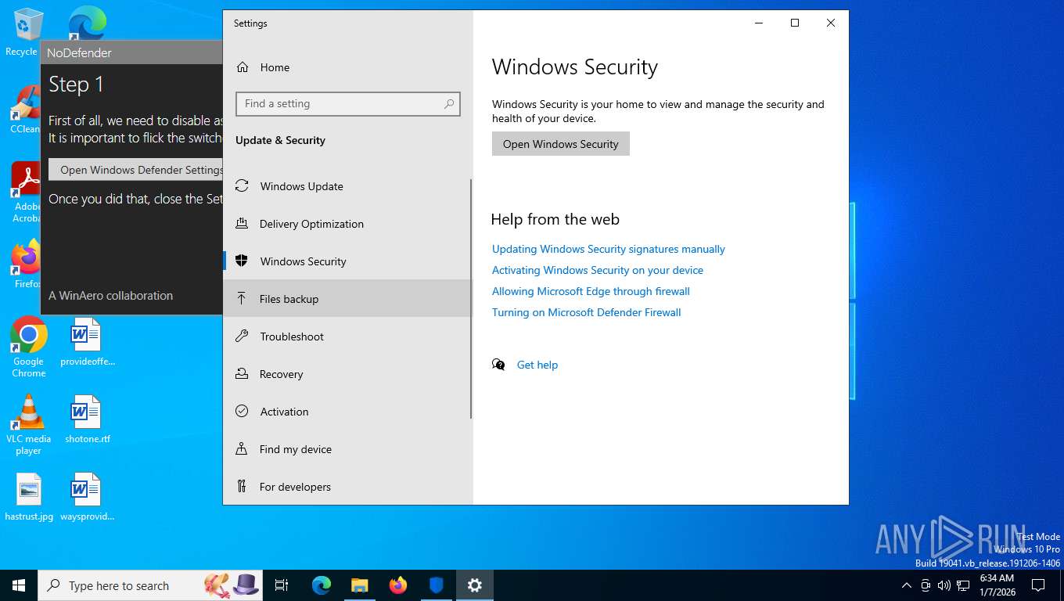Open Turning on Microsoft Defender Firewall link
Image resolution: width=1064 pixels, height=601 pixels.
[586, 312]
